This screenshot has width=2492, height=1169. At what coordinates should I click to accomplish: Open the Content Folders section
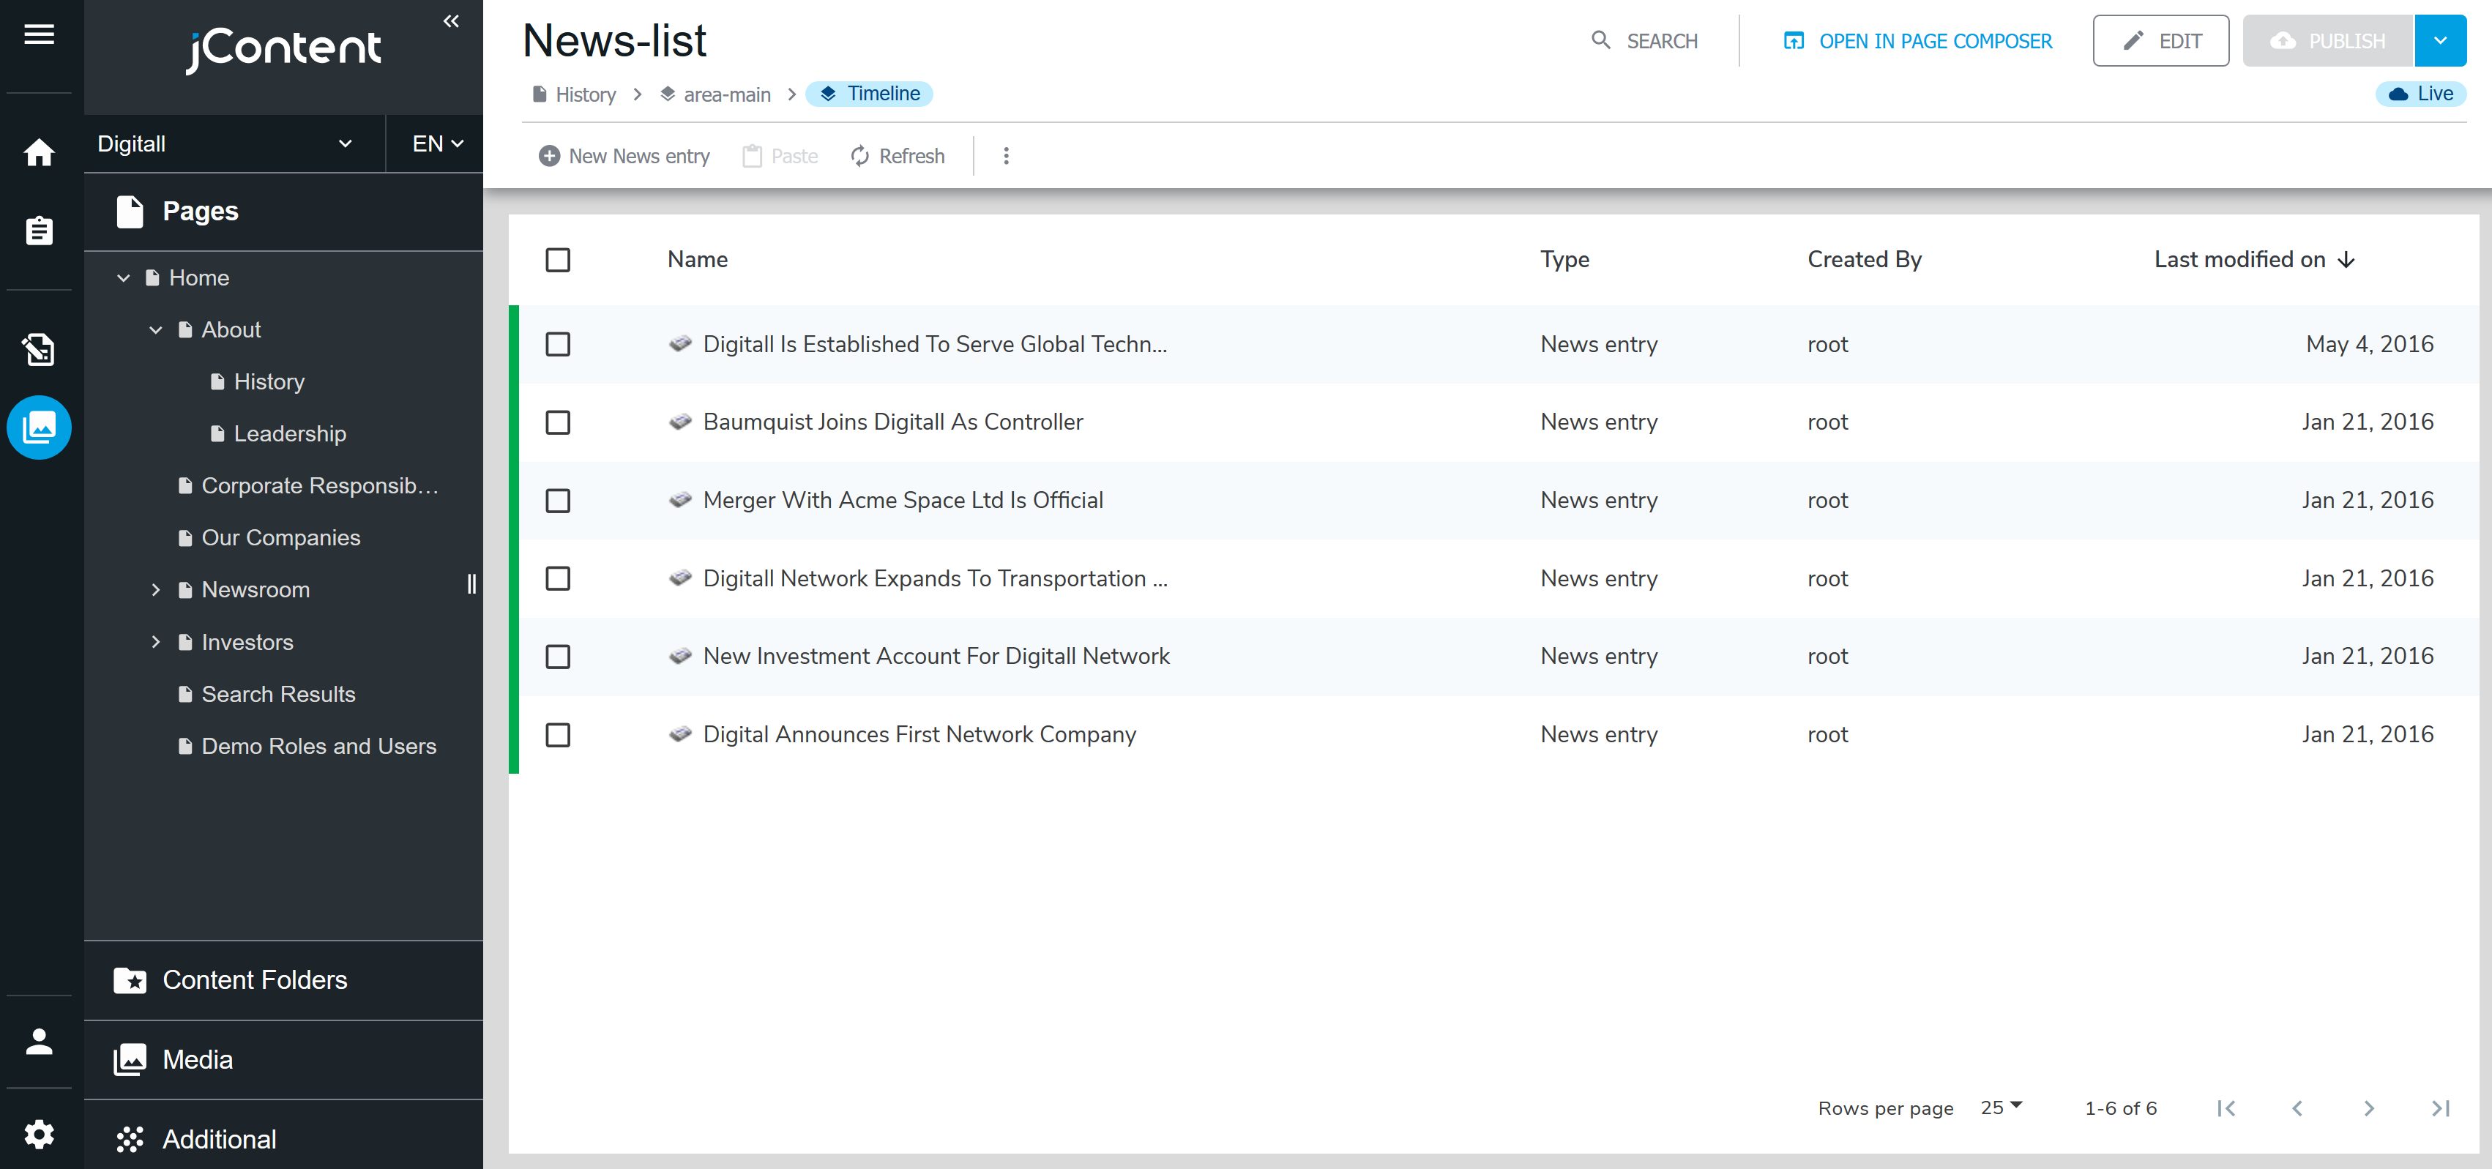coord(255,979)
